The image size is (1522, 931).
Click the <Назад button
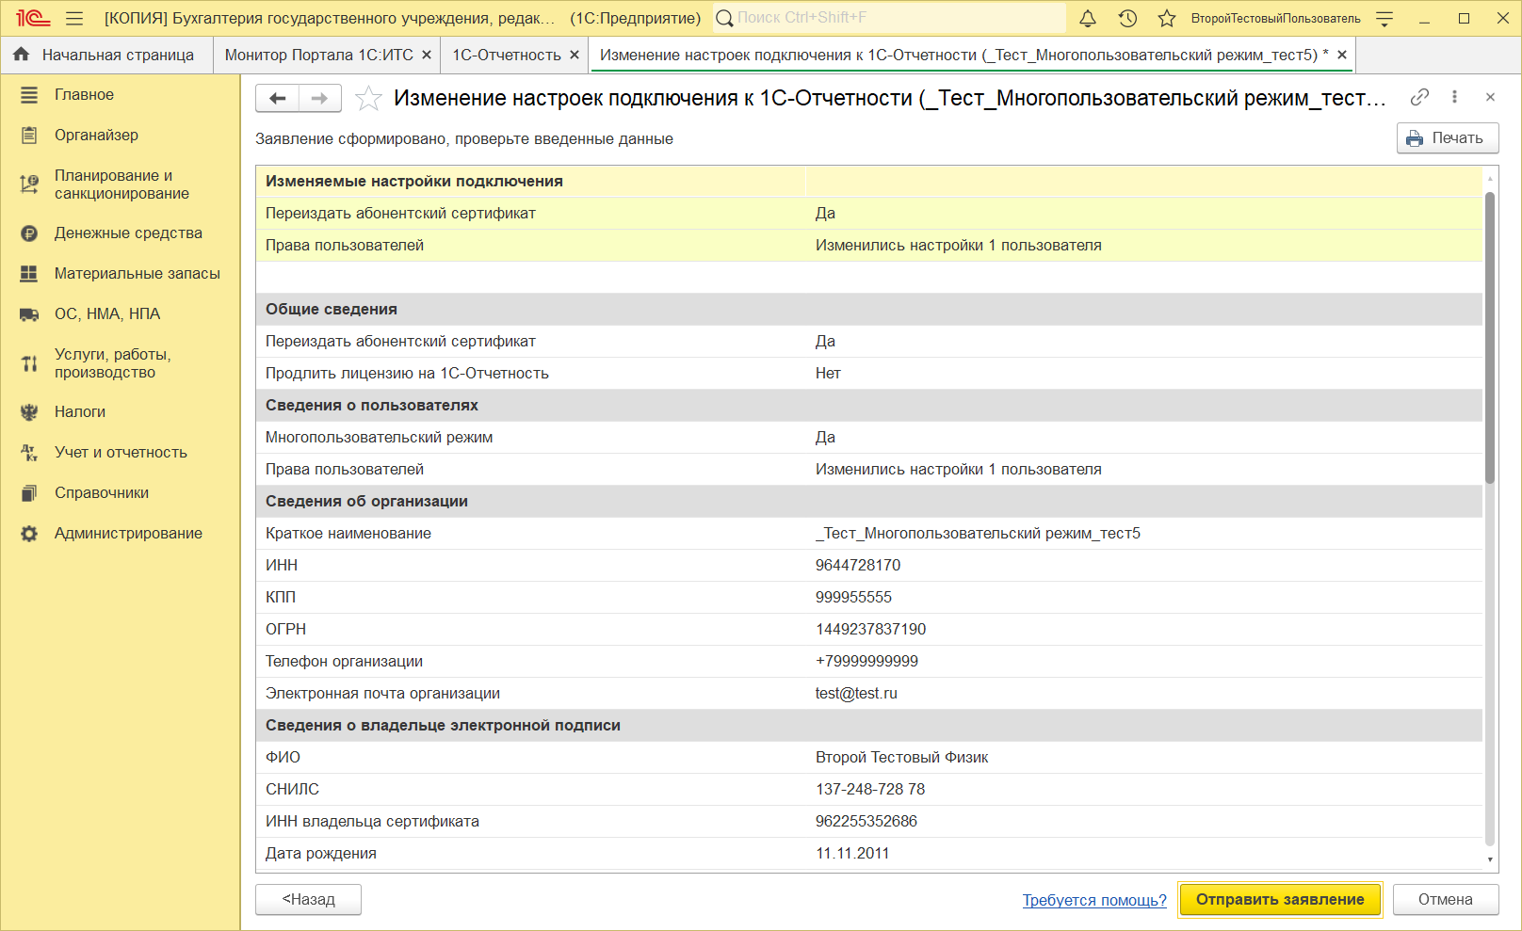(308, 900)
